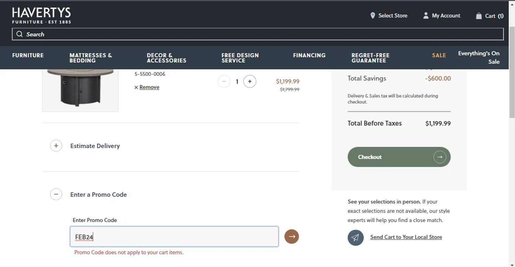Click Send Cart to Your Local Store
Viewport: 515px width, 267px height.
click(x=406, y=237)
